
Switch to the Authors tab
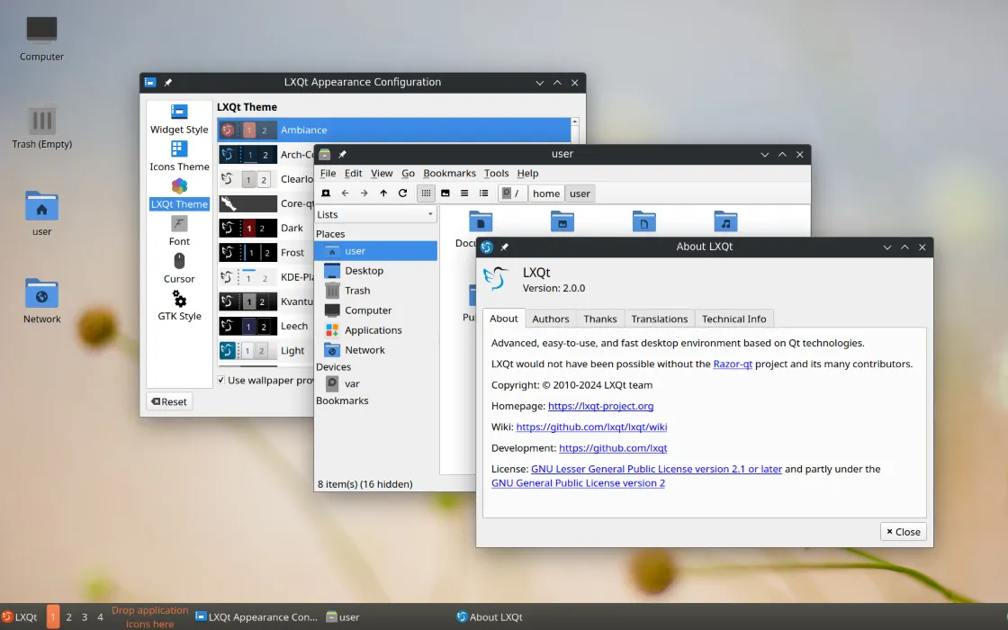550,319
